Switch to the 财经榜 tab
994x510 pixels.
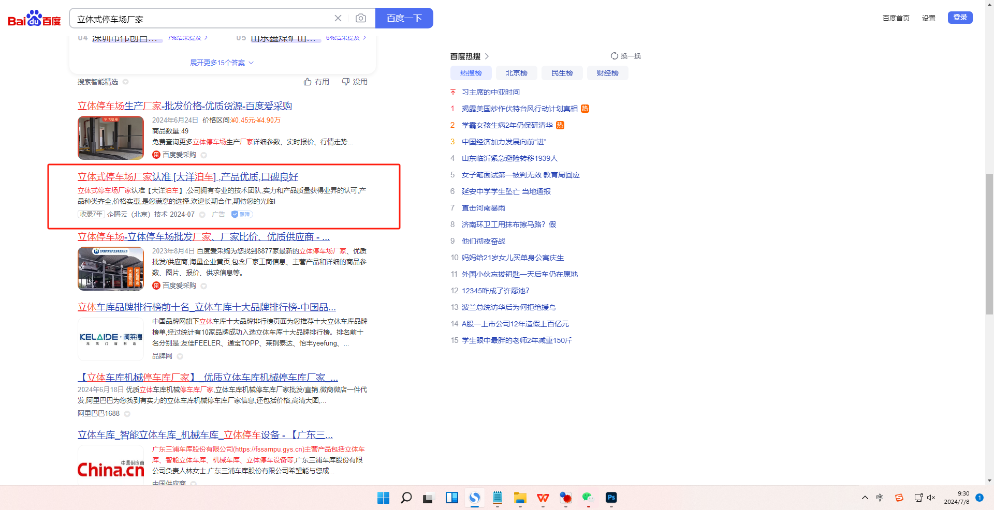[x=607, y=73]
